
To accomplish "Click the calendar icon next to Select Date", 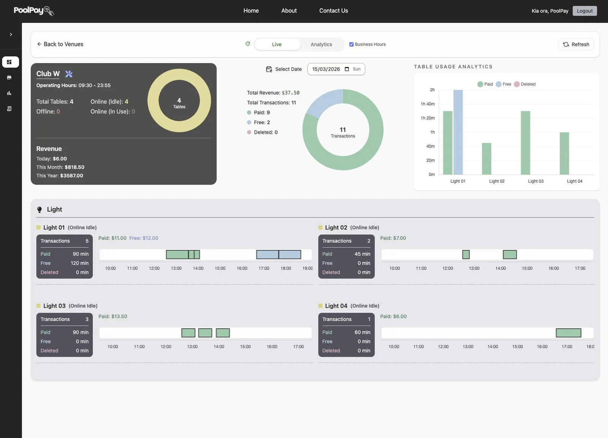I will click(269, 69).
